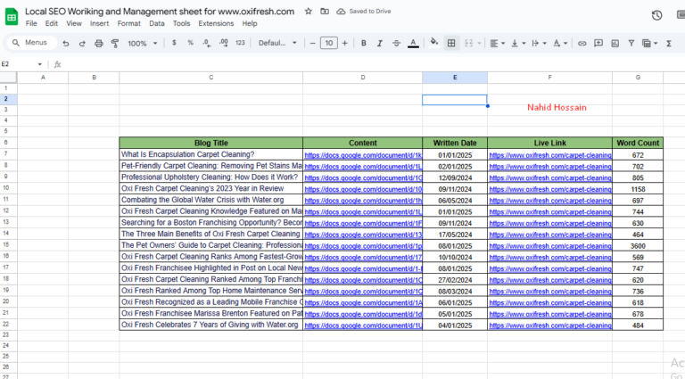685x379 pixels.
Task: Click the create filter funnel icon
Action: pos(631,43)
